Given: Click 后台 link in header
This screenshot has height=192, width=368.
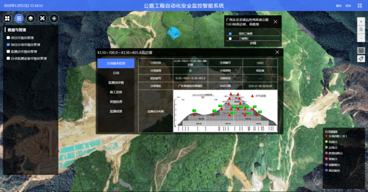Looking at the screenshot, I should (x=348, y=6).
